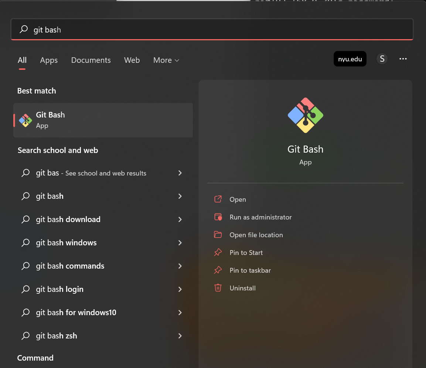426x368 pixels.
Task: Expand the chevron beside git bash download
Action: click(180, 219)
